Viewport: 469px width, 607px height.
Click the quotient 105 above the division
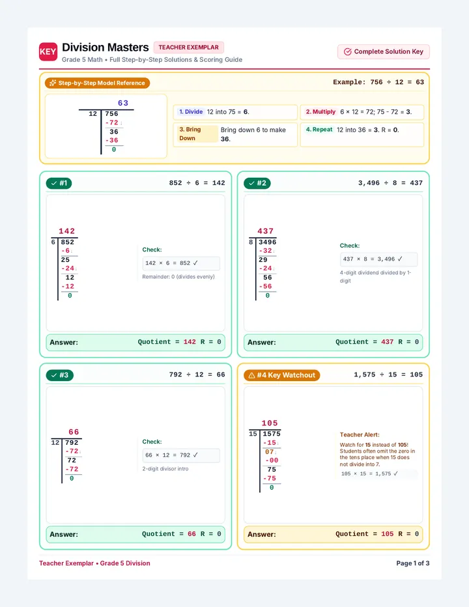[x=270, y=423]
